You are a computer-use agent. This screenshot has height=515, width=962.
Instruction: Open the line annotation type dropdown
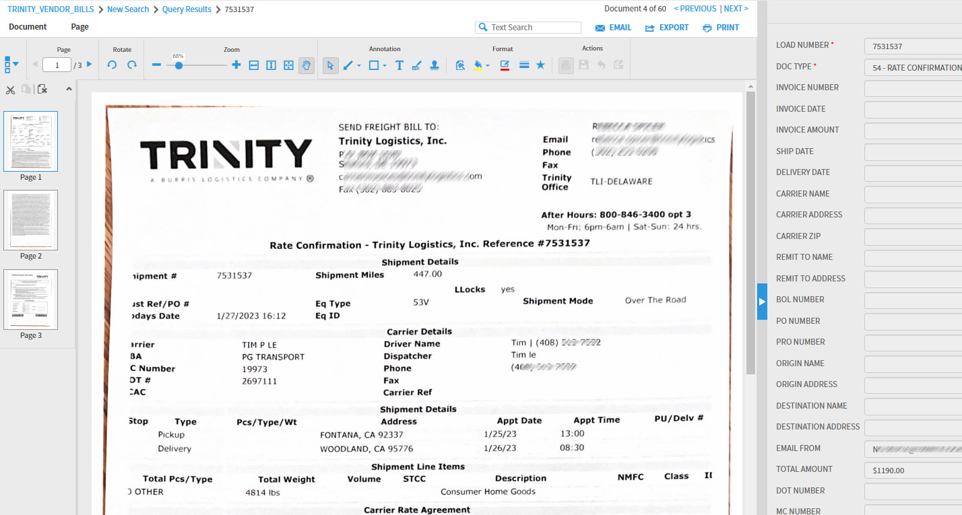coord(359,65)
